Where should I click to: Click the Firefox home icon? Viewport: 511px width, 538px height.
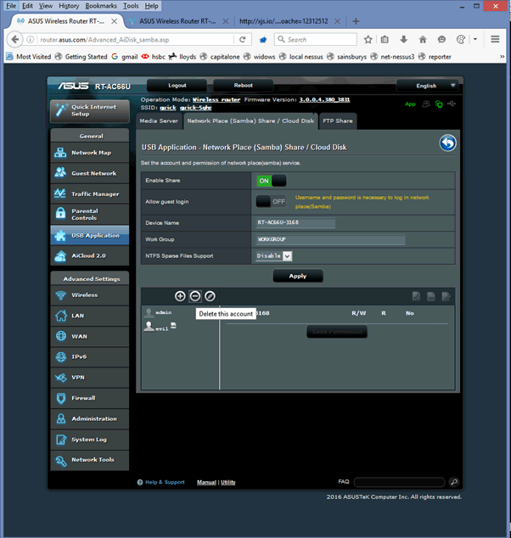[423, 39]
